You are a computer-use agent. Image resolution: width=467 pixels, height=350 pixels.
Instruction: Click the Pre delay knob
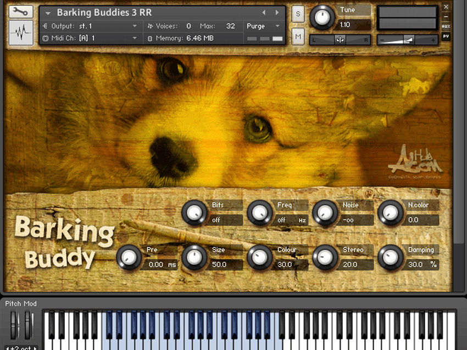click(x=129, y=257)
